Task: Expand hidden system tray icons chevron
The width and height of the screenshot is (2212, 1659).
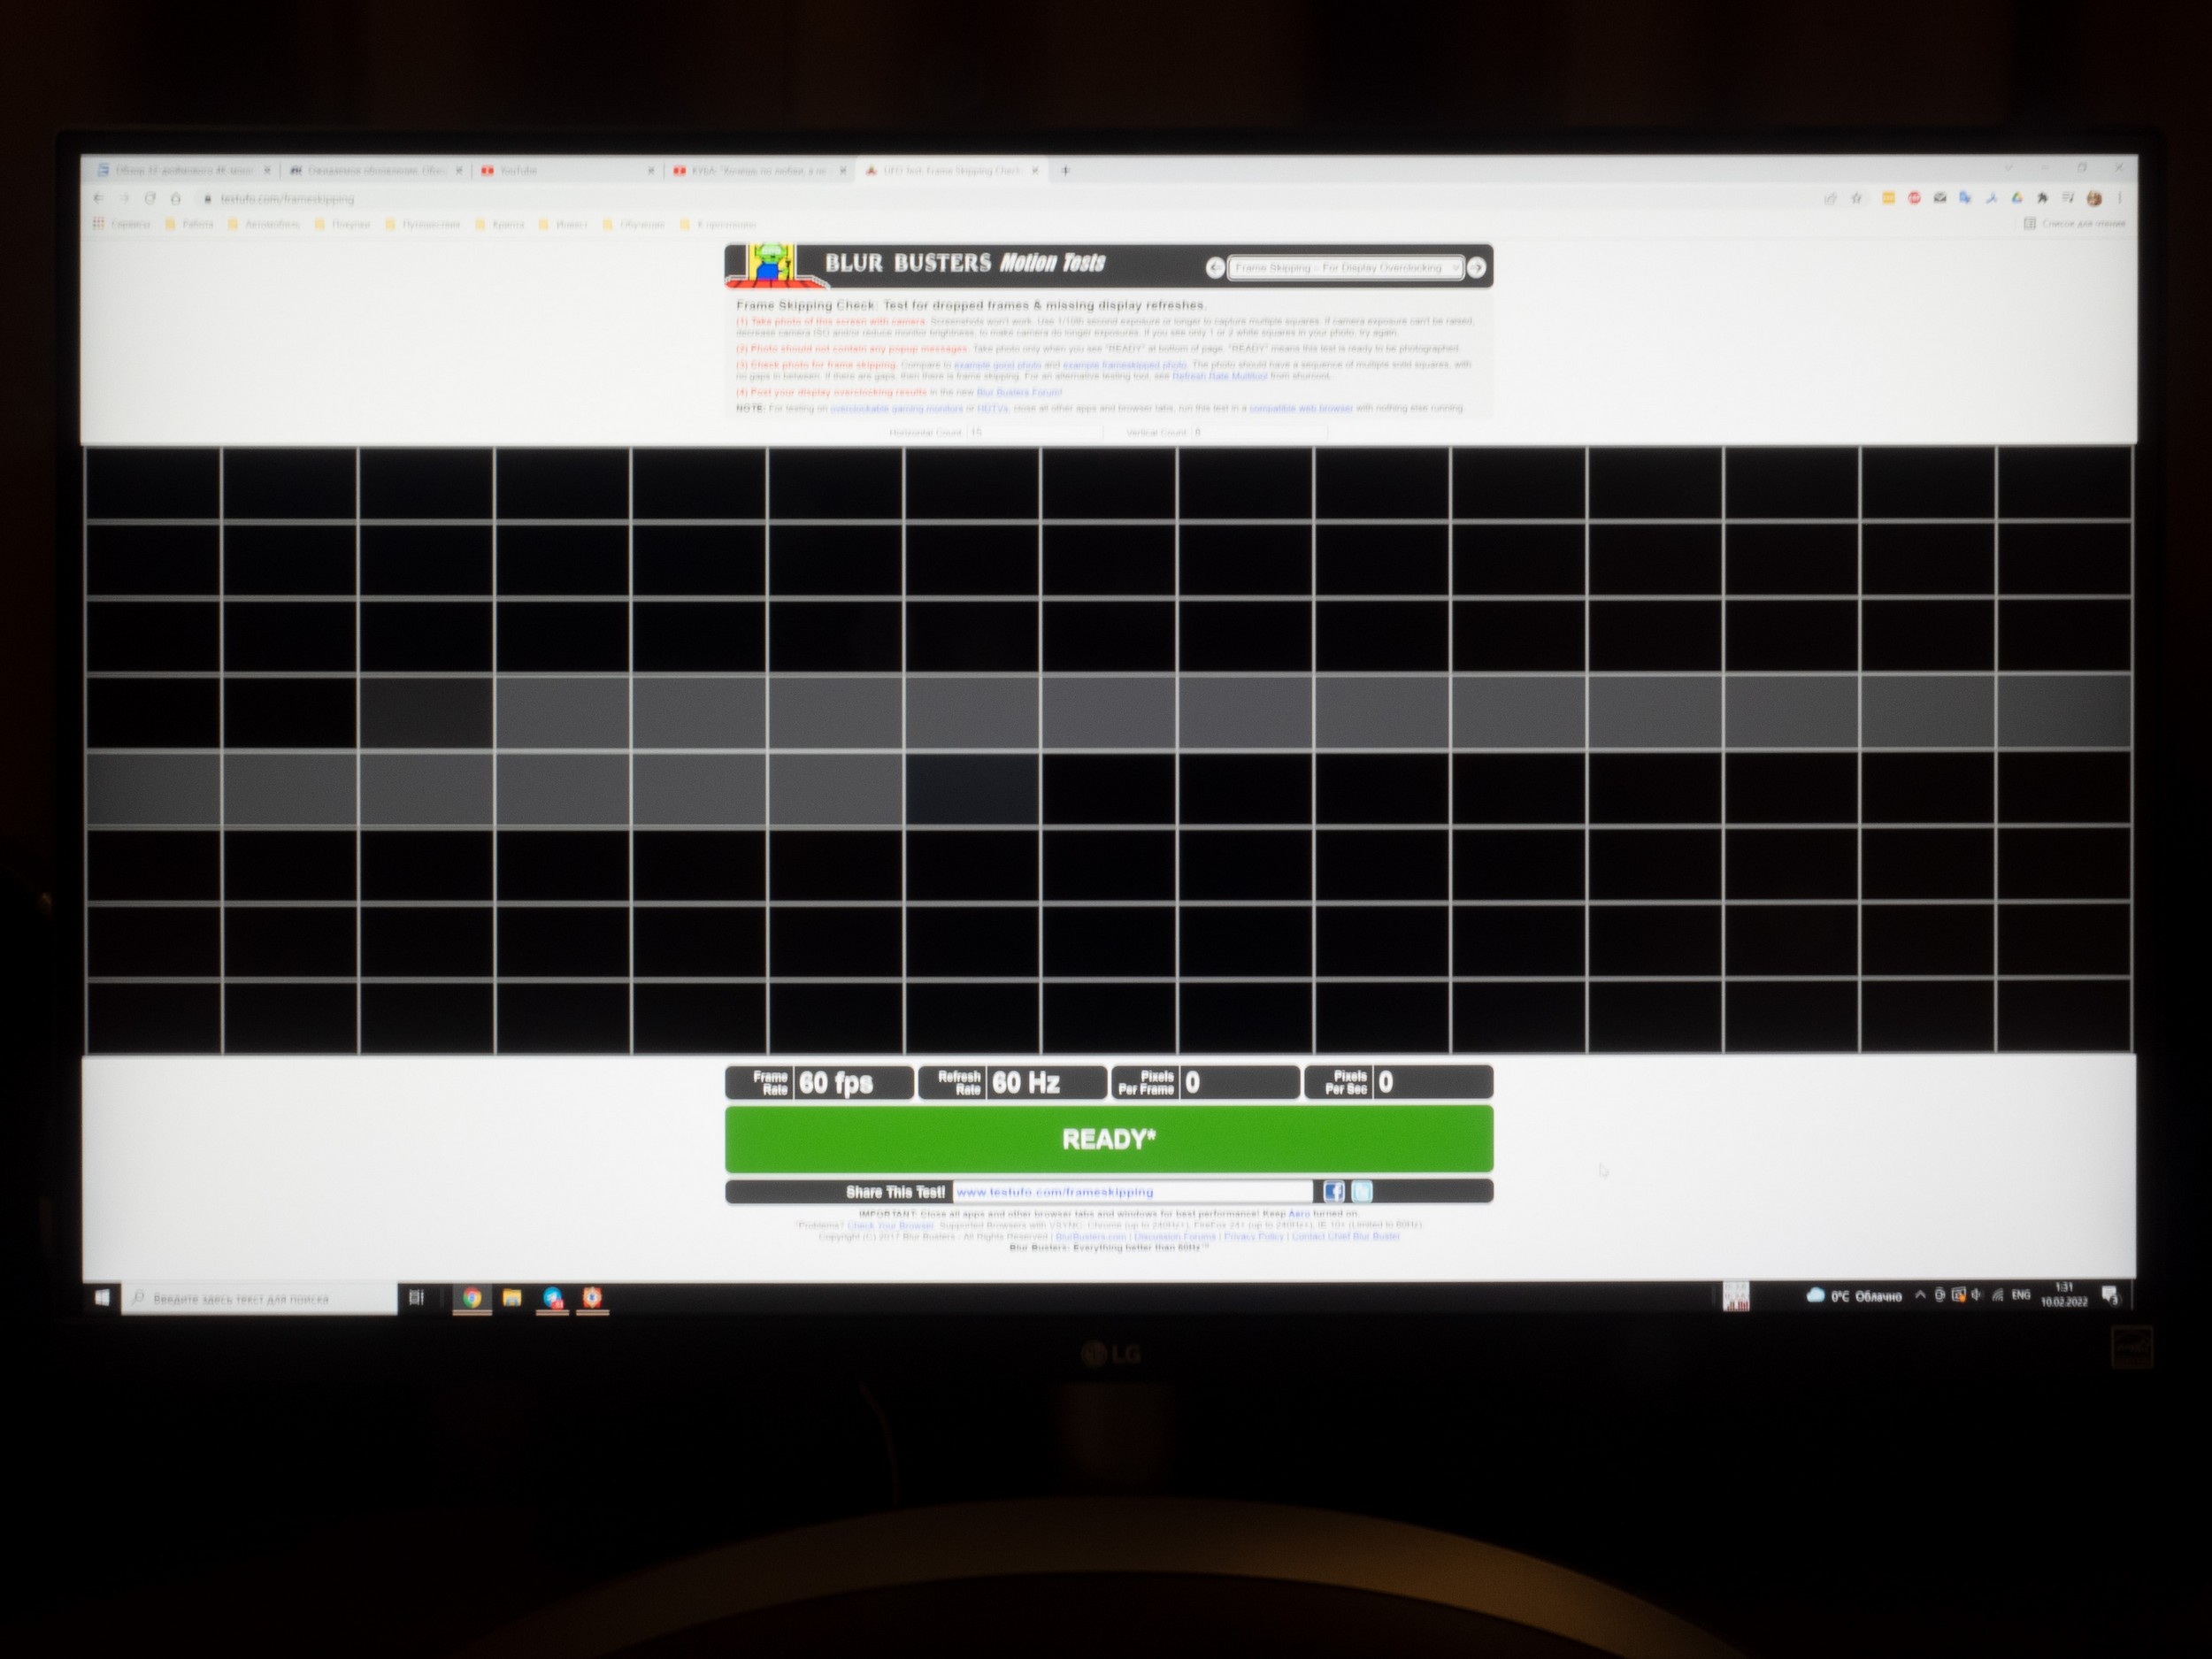Action: (1920, 1295)
